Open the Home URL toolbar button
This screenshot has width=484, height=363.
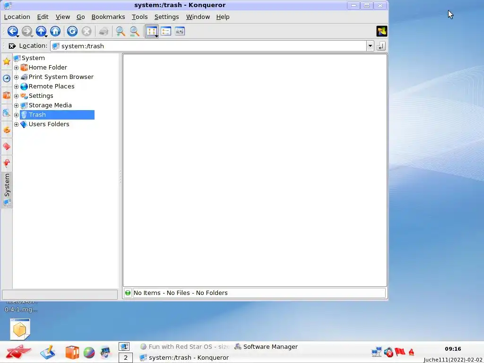pyautogui.click(x=55, y=31)
